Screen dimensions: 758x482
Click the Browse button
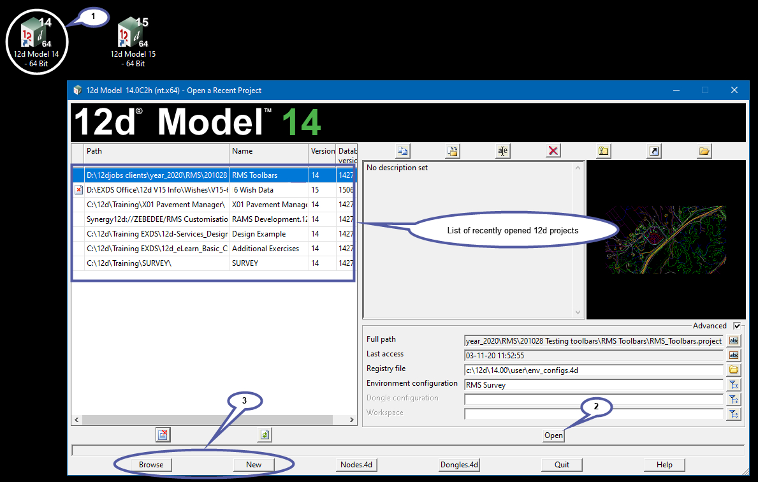coord(151,465)
